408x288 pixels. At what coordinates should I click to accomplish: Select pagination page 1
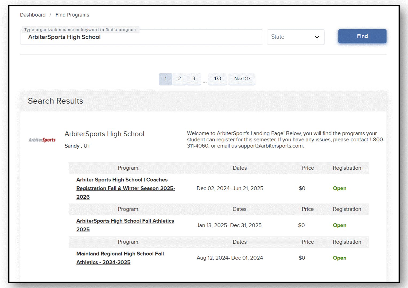coord(165,79)
